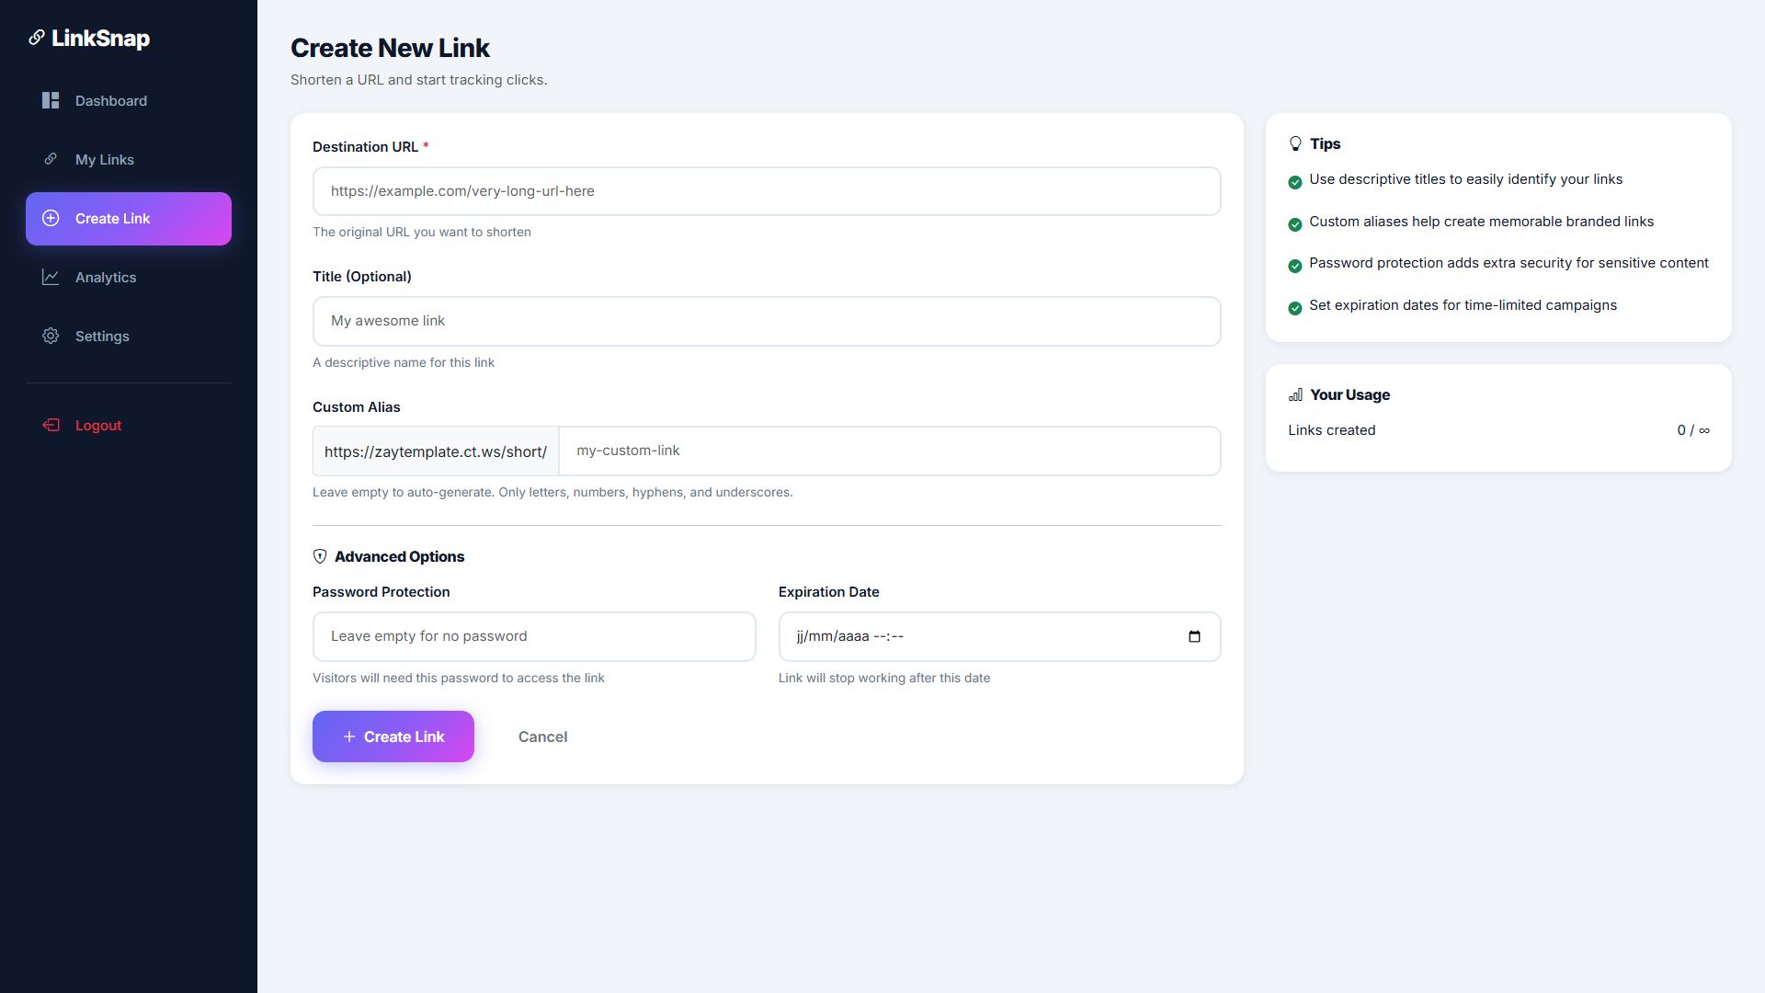Click into the Title (Optional) field
Image resolution: width=1765 pixels, height=993 pixels.
click(x=767, y=321)
